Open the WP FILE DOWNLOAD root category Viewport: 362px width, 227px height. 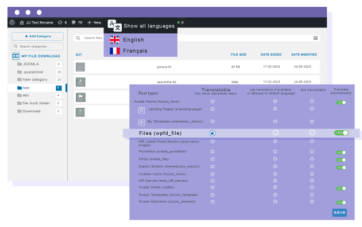pos(41,56)
